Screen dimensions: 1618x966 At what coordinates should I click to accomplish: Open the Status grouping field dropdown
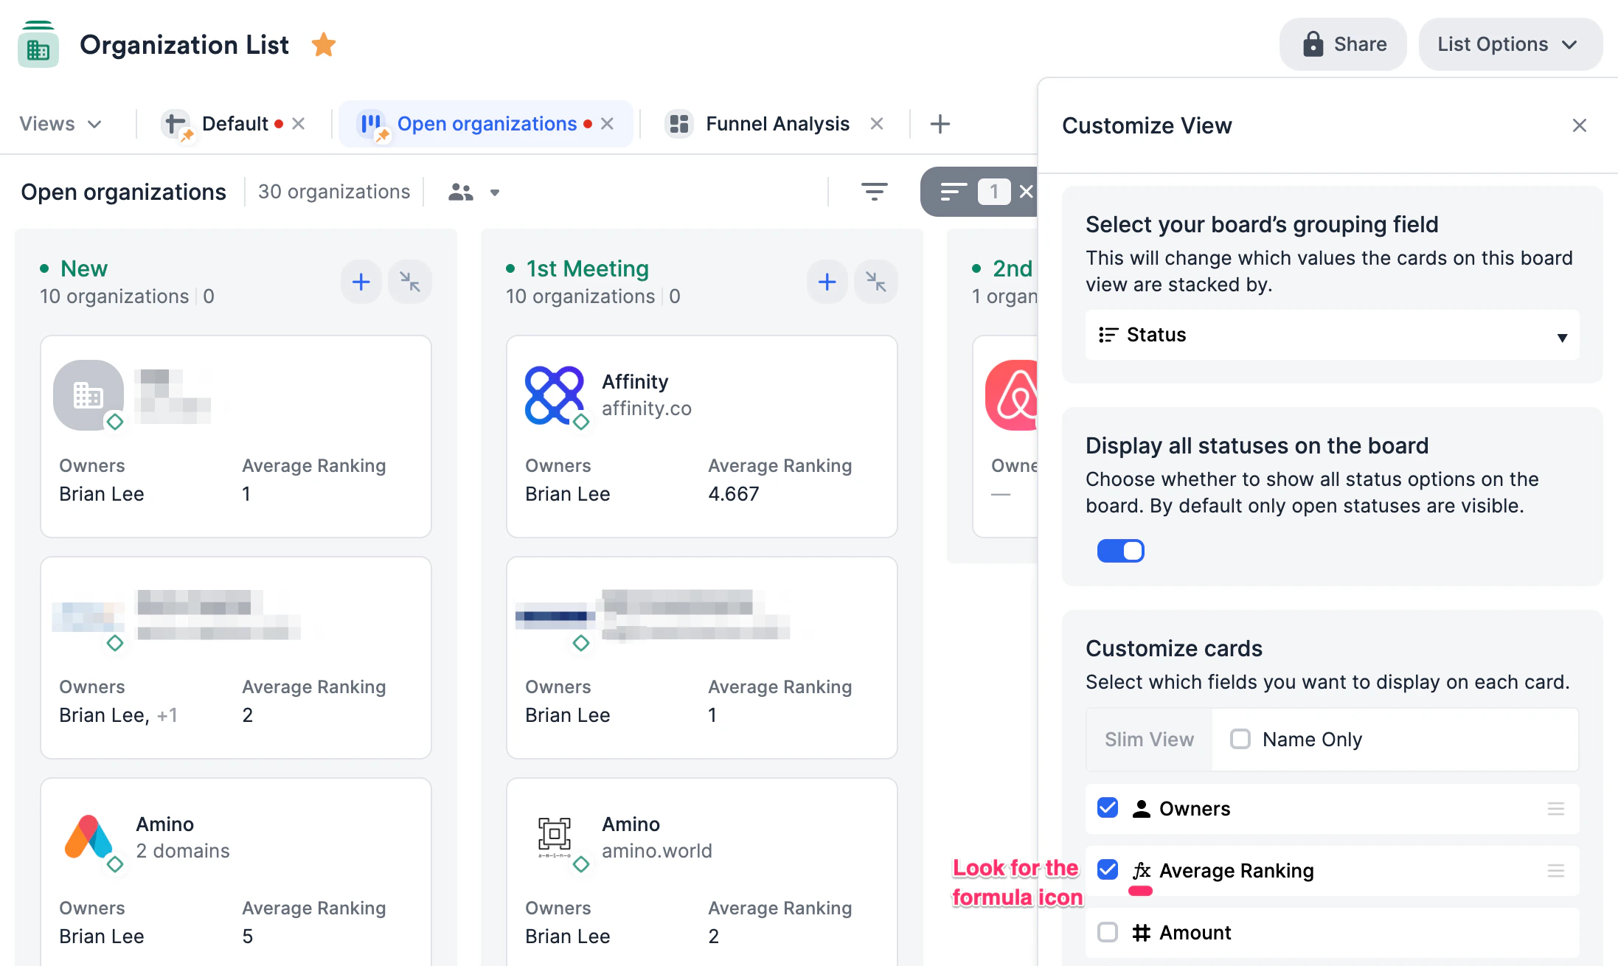pyautogui.click(x=1332, y=335)
